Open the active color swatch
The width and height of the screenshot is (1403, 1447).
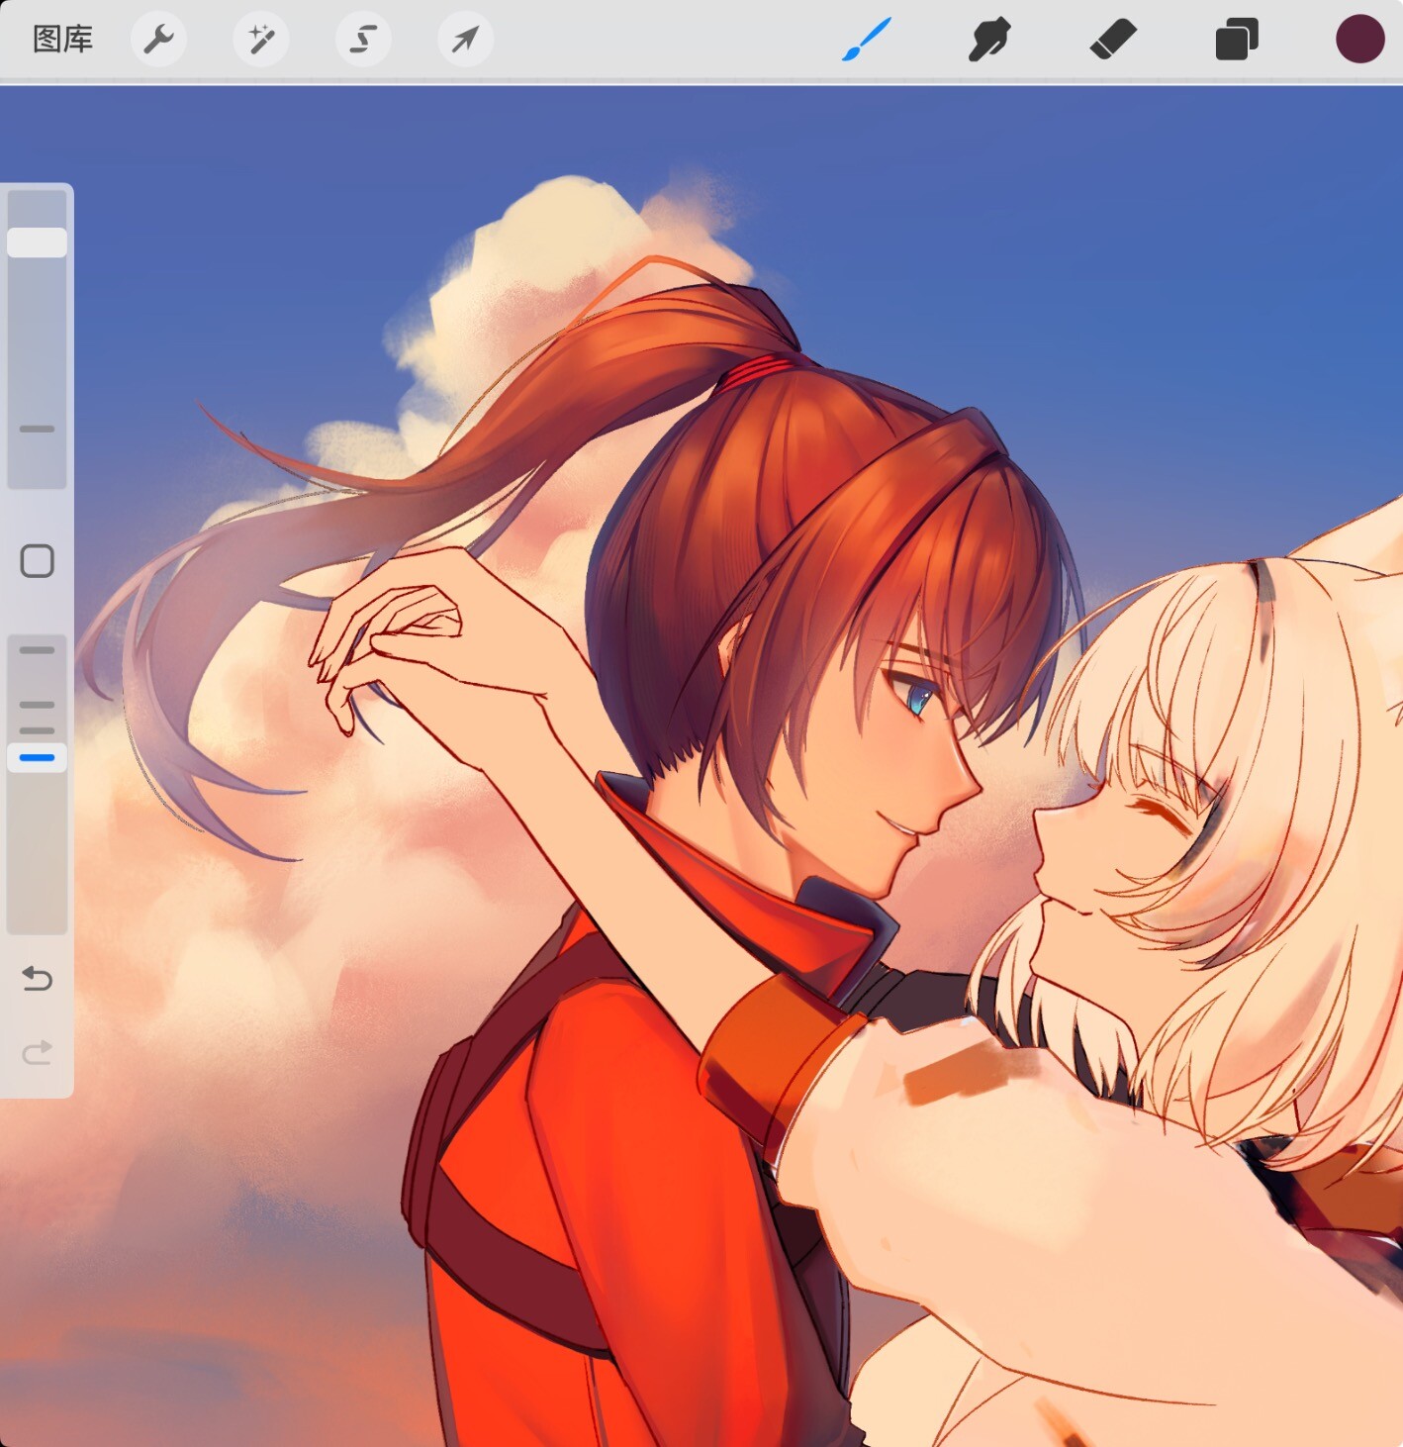tap(1360, 40)
